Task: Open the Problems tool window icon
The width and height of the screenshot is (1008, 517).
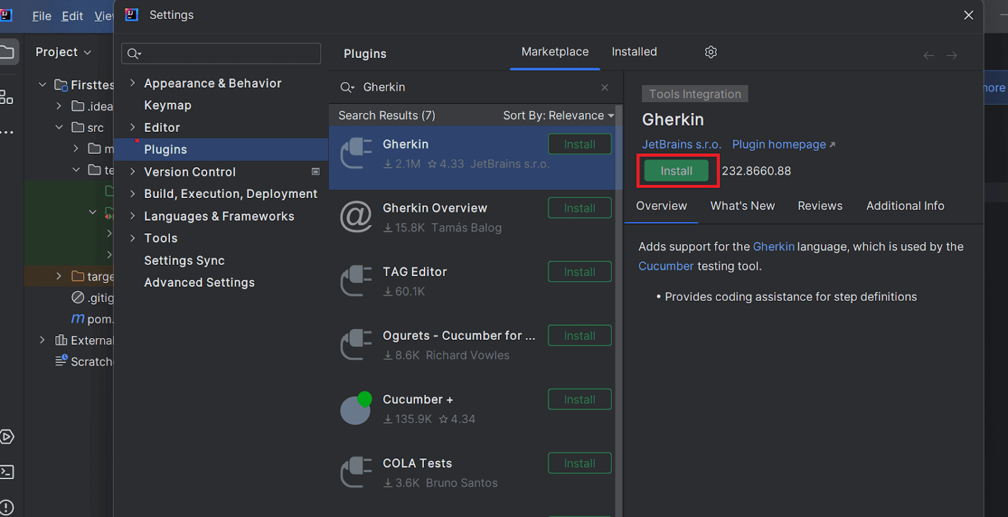Action: pyautogui.click(x=7, y=507)
